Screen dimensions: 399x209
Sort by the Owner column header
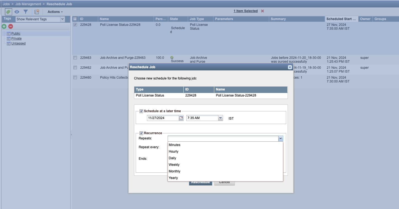(x=365, y=19)
